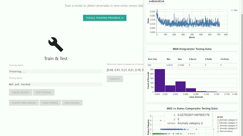Click the Anomaly category 2 circle legend marker
The image size is (243, 136).
[218, 120]
